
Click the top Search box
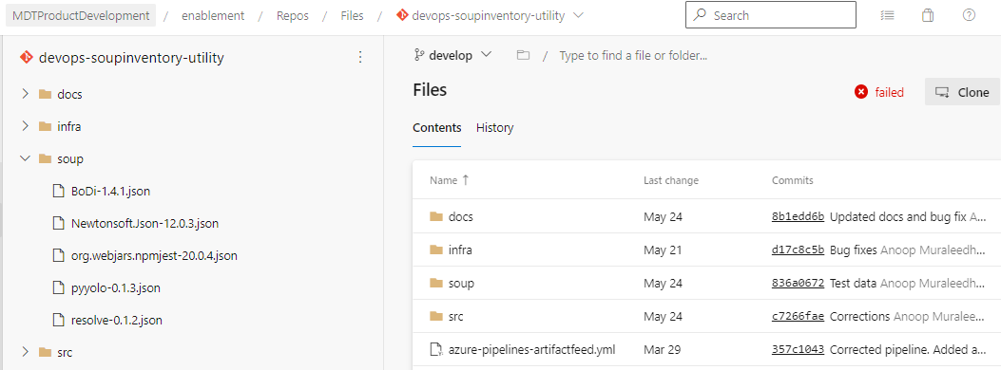(771, 15)
